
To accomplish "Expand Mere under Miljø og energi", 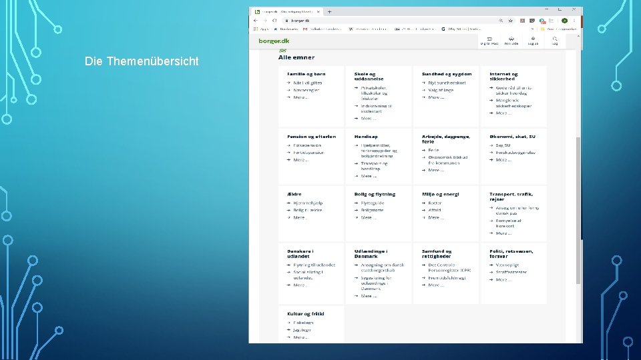I will [x=436, y=217].
